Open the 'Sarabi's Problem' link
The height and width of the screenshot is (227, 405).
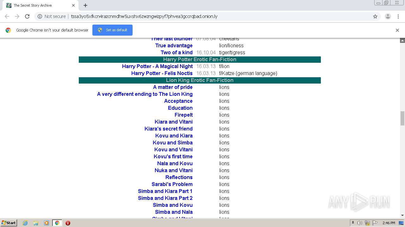[172, 184]
